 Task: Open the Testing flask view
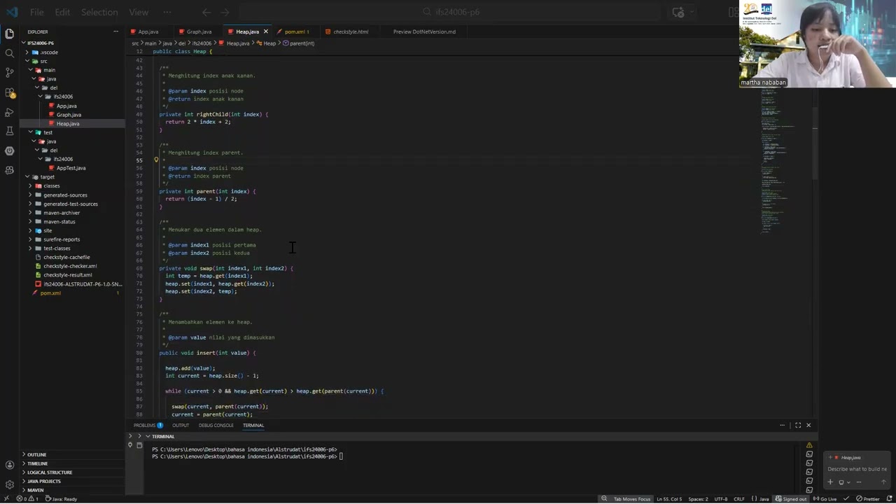point(10,131)
